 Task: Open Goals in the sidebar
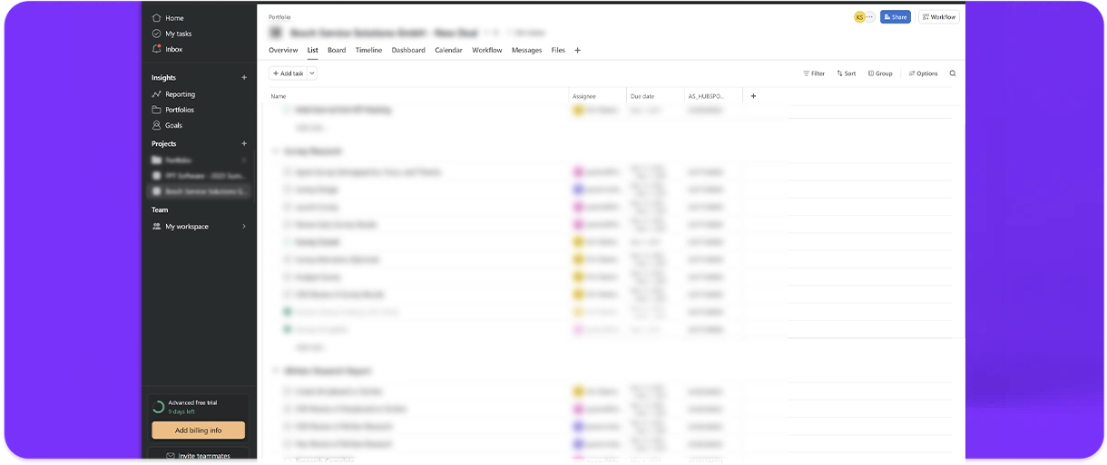[x=167, y=125]
